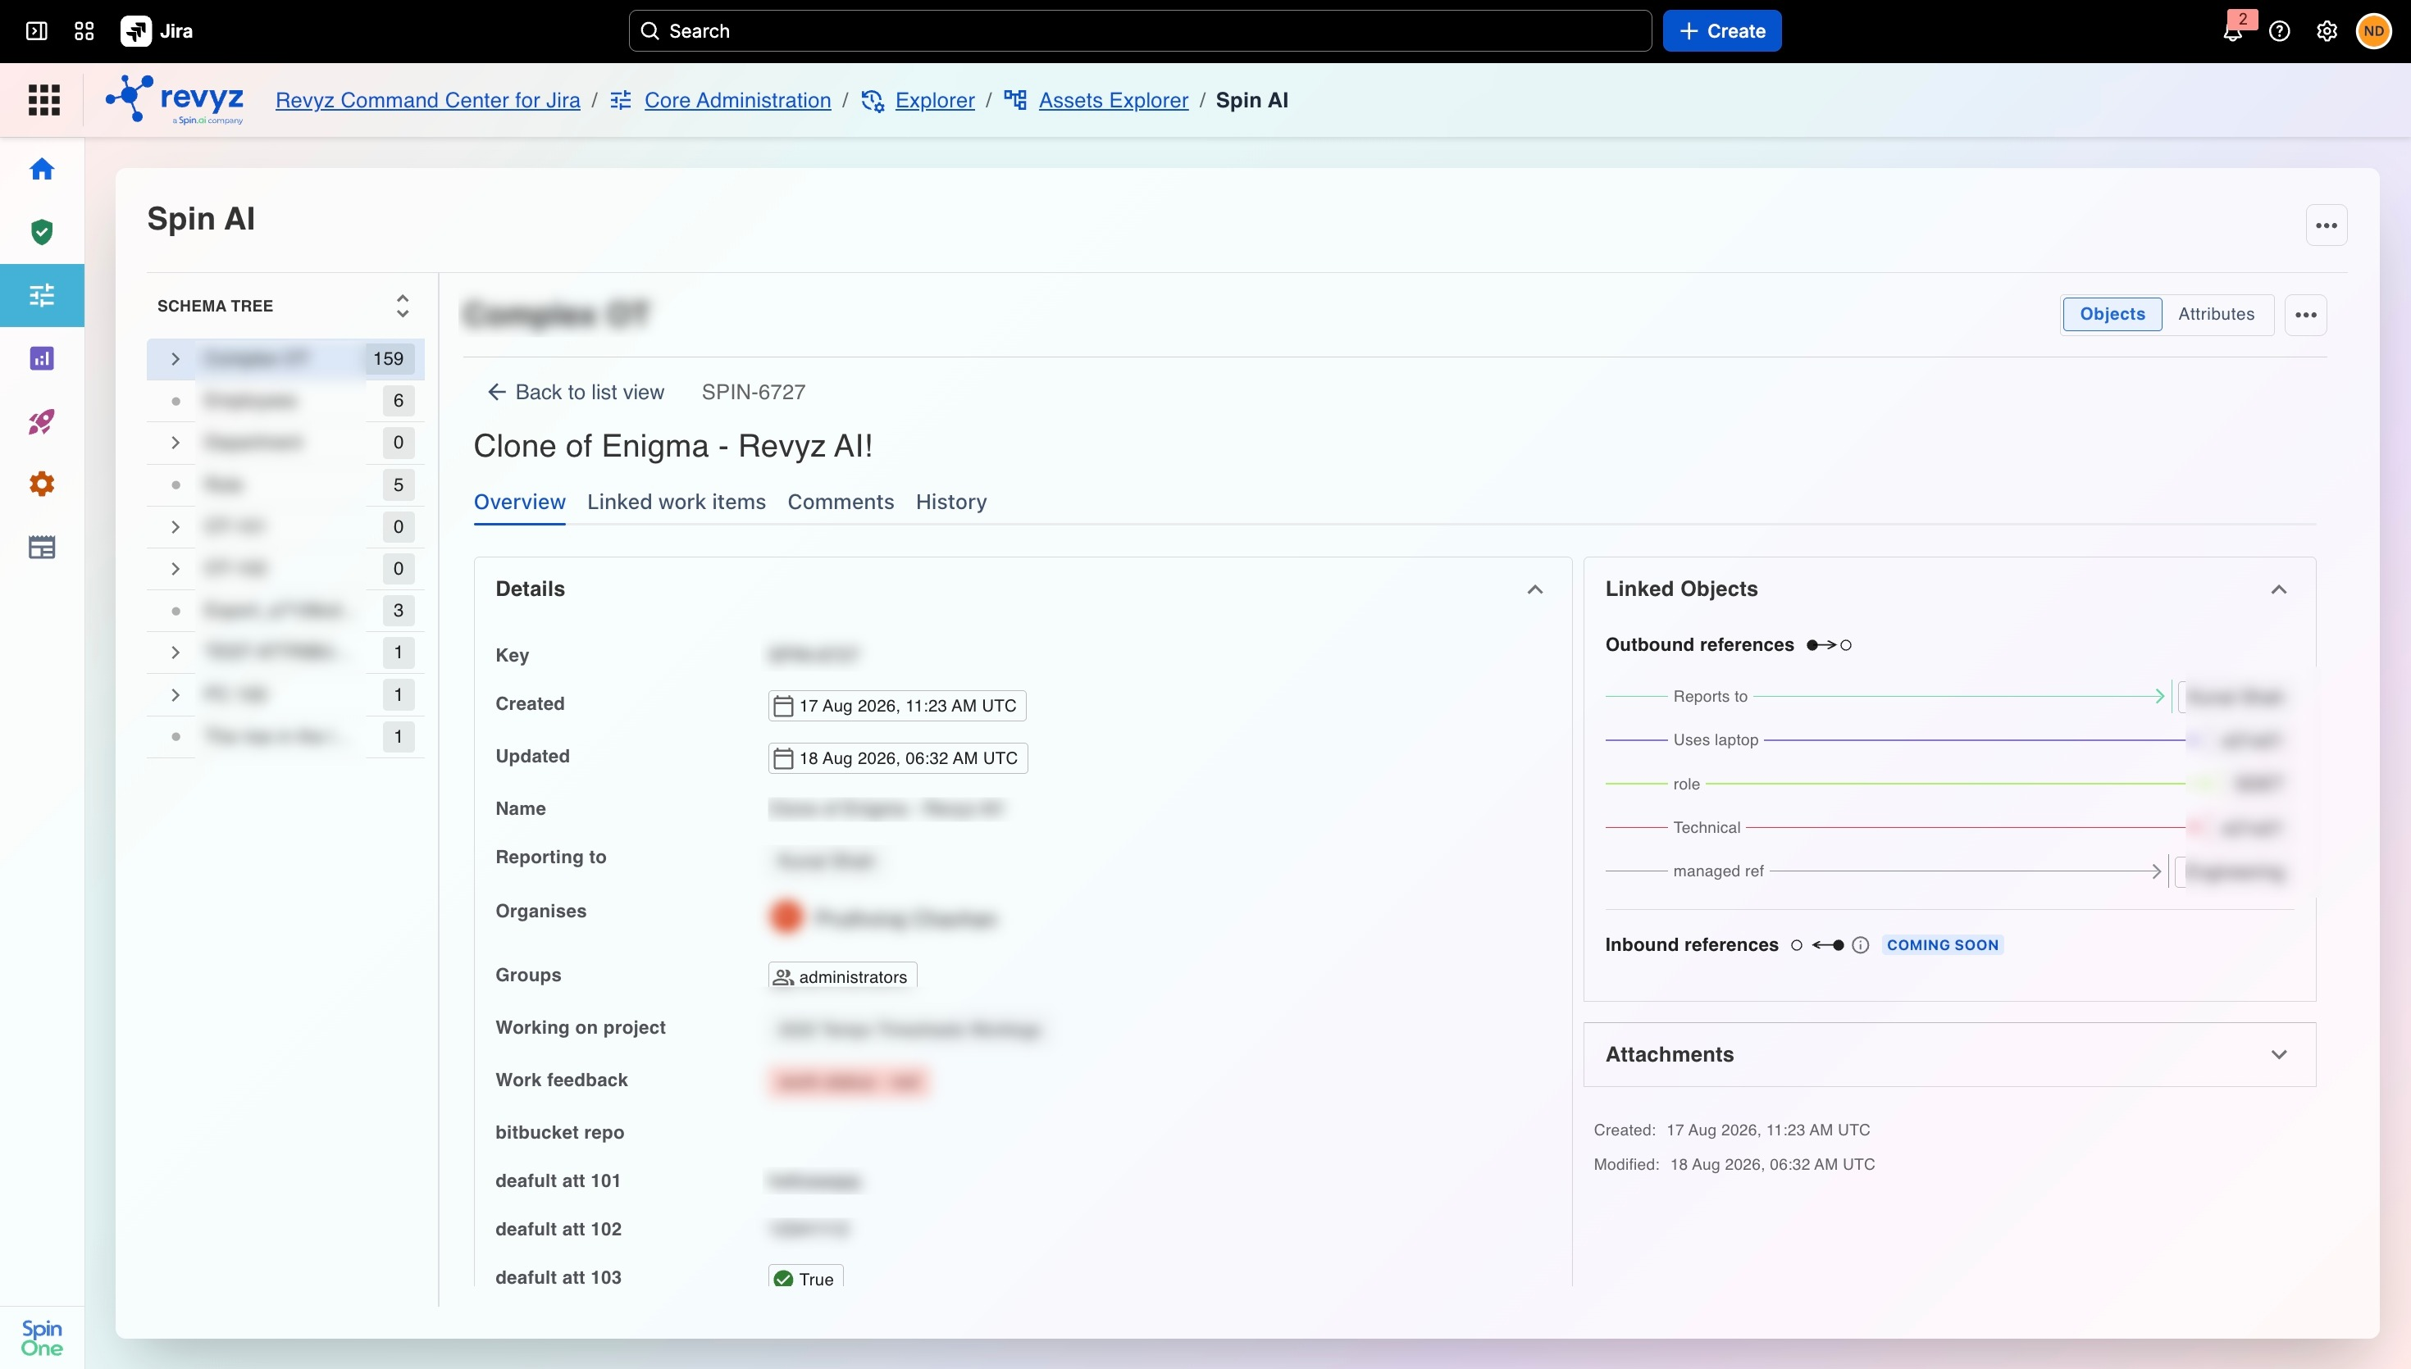This screenshot has height=1369, width=2411.
Task: Open the Revyz nine-dot grid menu
Action: (x=43, y=100)
